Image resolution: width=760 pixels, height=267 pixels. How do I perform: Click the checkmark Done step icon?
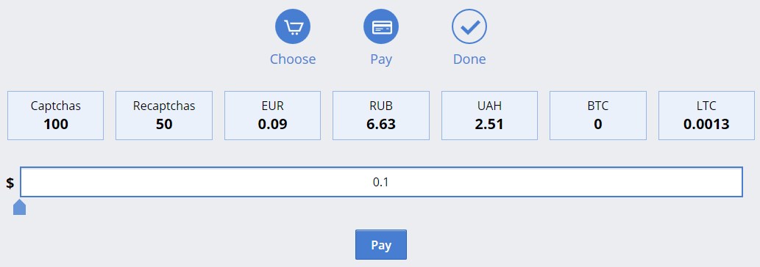(x=469, y=26)
